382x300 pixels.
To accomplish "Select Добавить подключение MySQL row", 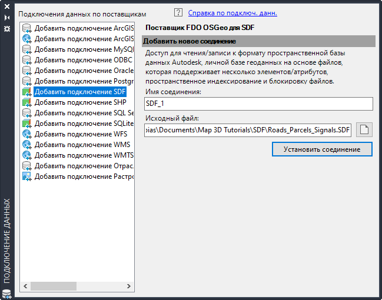I will point(84,49).
